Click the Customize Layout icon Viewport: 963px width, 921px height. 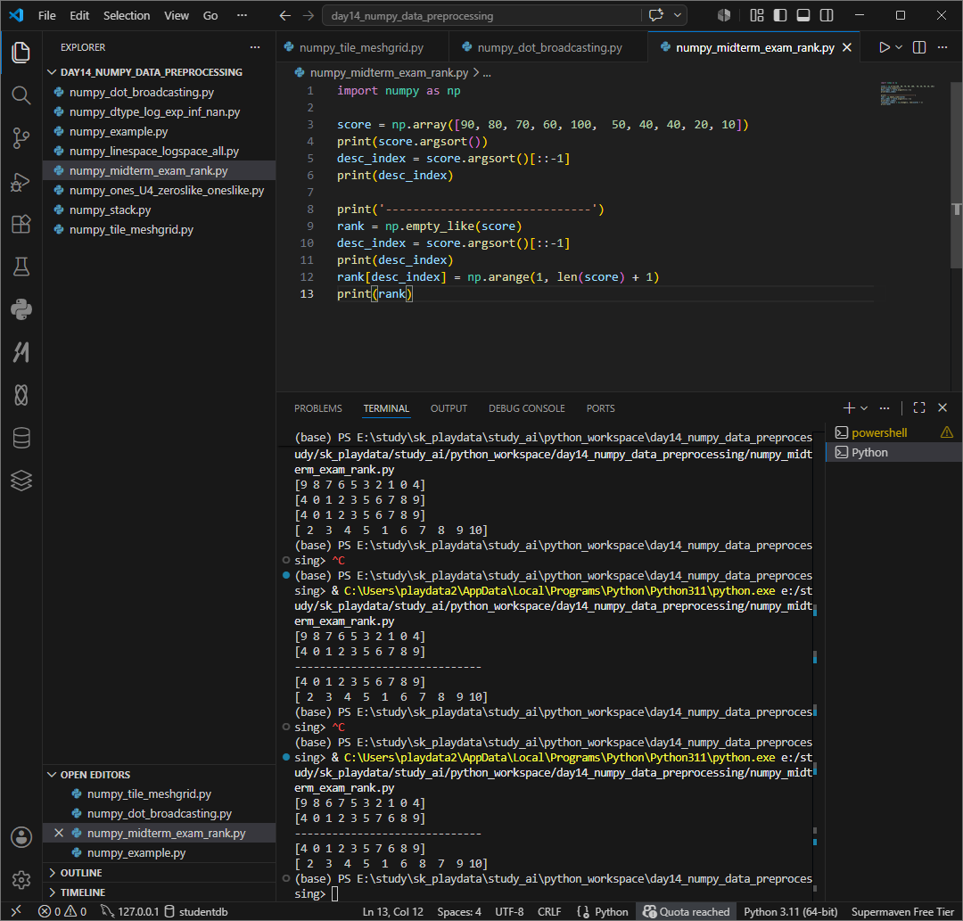click(x=757, y=15)
